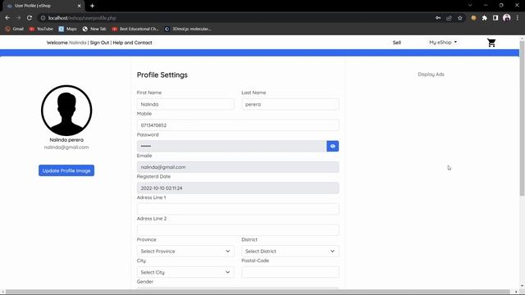
Task: Toggle password visibility eye button
Action: coord(332,146)
